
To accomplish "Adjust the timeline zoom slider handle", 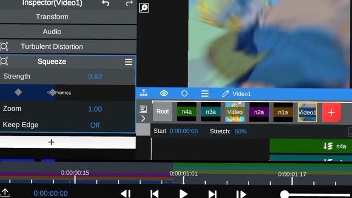I will [x=285, y=194].
